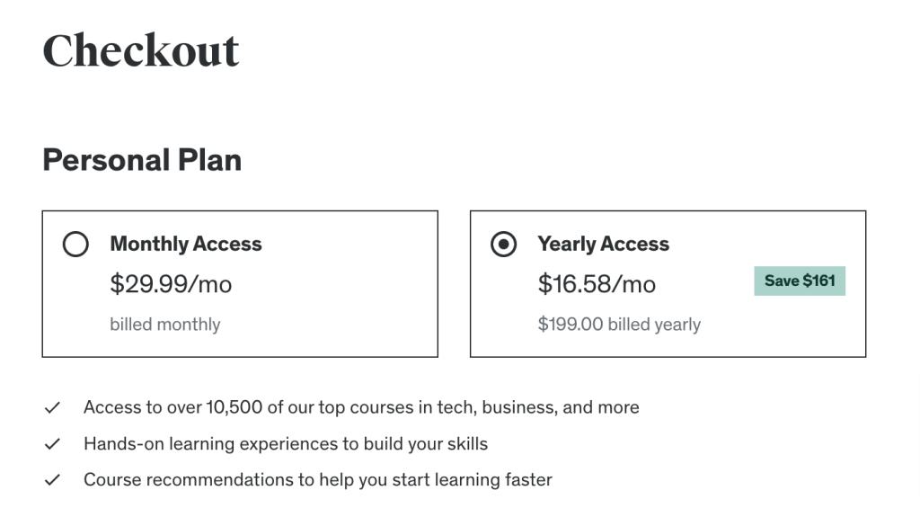Image resolution: width=920 pixels, height=517 pixels.
Task: Click the Hands-on learning experiences text
Action: 286,443
